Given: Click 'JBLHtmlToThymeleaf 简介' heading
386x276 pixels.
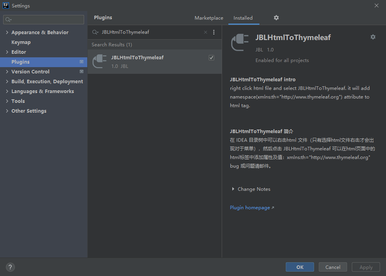Looking at the screenshot, I should [261, 132].
